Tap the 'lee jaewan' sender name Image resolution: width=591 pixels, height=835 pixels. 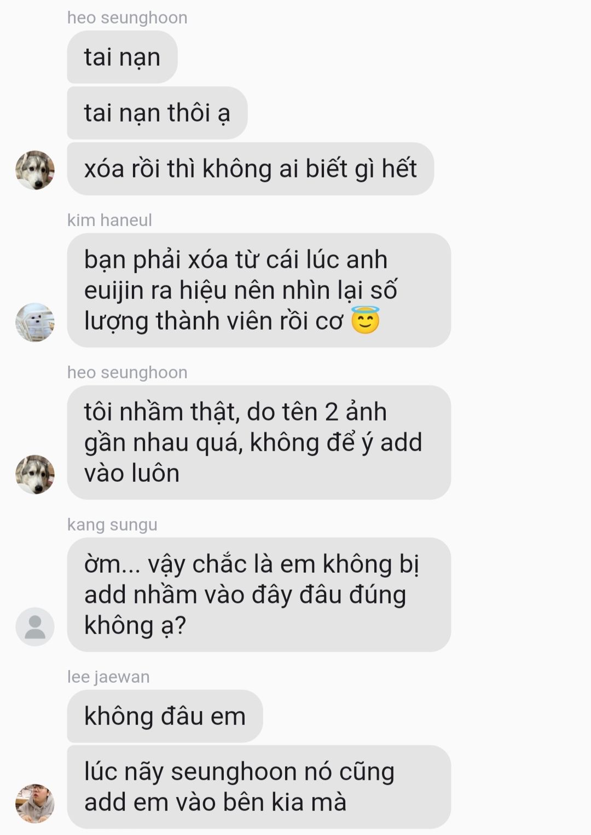point(108,677)
